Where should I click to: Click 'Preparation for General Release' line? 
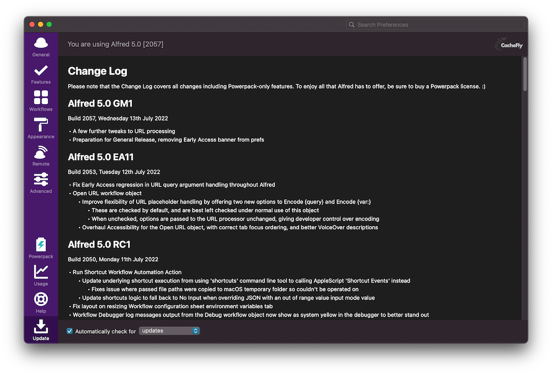pyautogui.click(x=168, y=140)
